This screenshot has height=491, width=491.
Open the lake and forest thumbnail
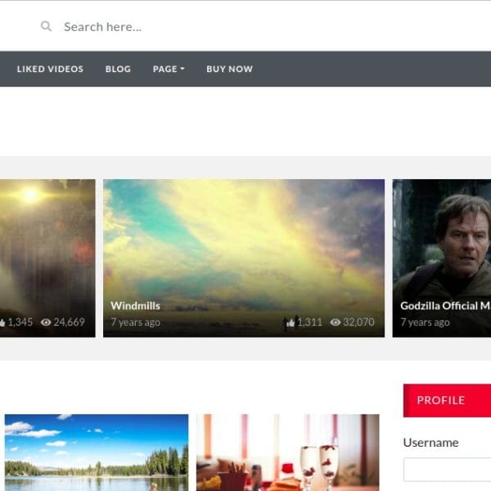[x=97, y=452]
